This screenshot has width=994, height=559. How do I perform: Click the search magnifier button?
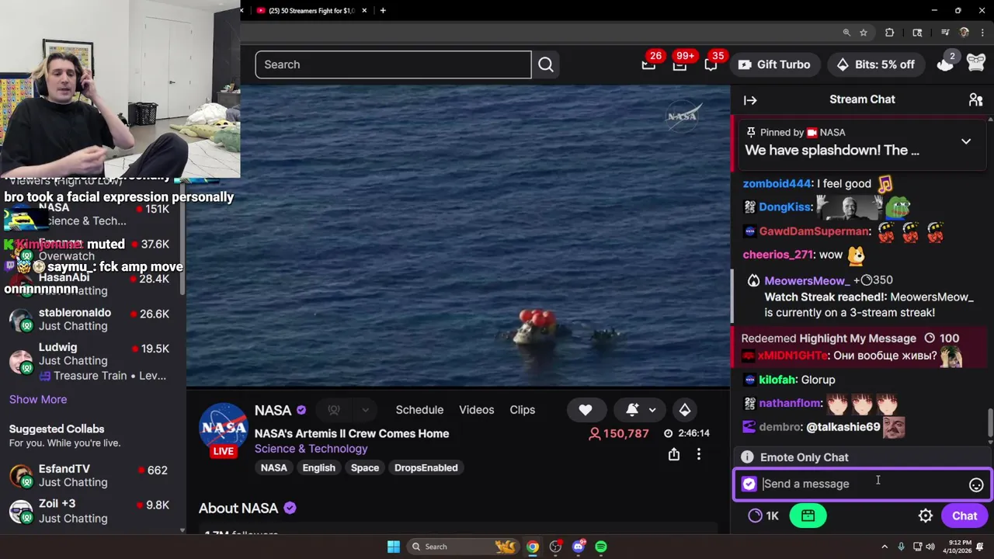click(x=546, y=64)
